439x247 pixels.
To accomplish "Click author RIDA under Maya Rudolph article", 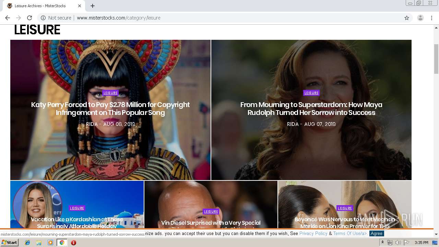I will click(293, 124).
